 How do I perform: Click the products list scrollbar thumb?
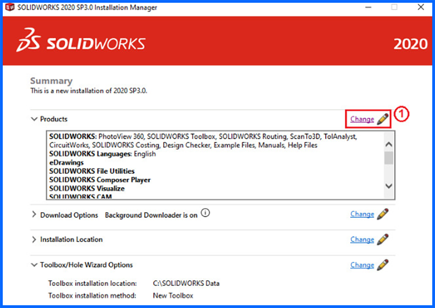coord(389,158)
